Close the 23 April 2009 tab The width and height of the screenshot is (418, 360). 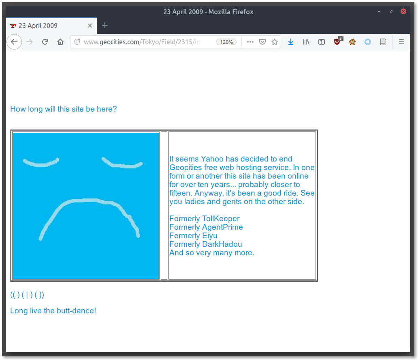click(90, 26)
